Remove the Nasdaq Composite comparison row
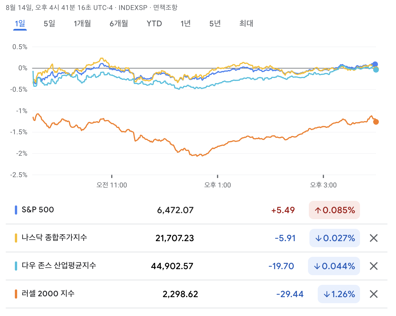396x316 pixels. pyautogui.click(x=374, y=238)
